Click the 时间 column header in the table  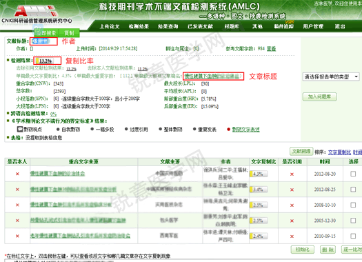pos(325,161)
